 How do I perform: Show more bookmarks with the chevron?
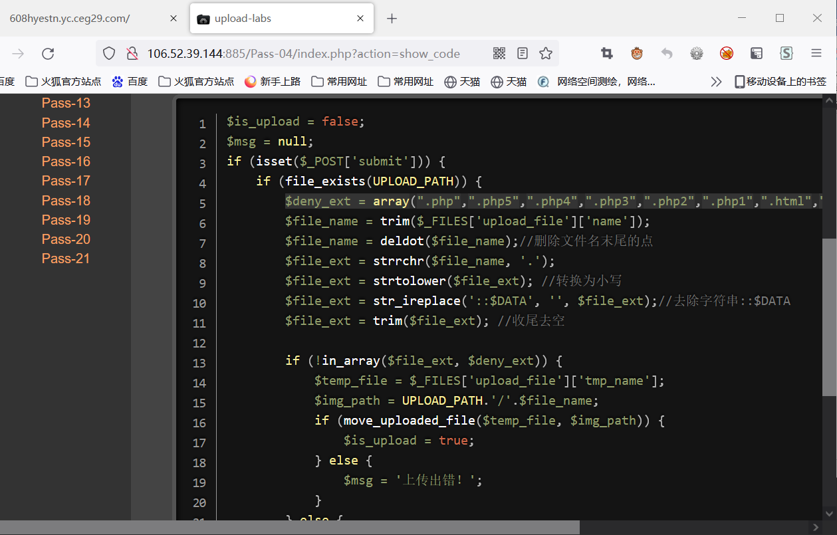[x=716, y=82]
